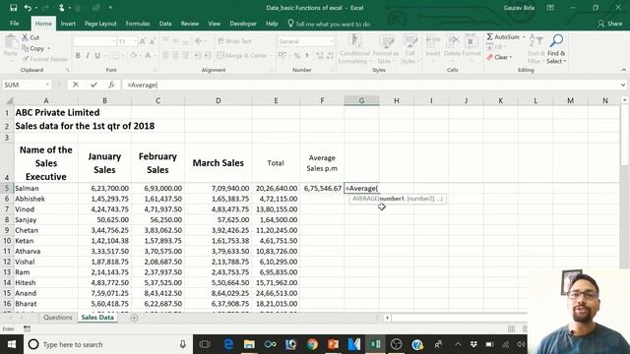The height and width of the screenshot is (354, 630).
Task: Toggle Wrap Text
Action: [234, 41]
